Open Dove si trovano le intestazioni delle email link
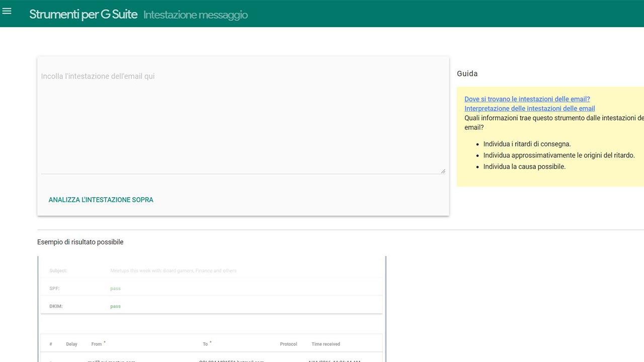 pyautogui.click(x=527, y=99)
